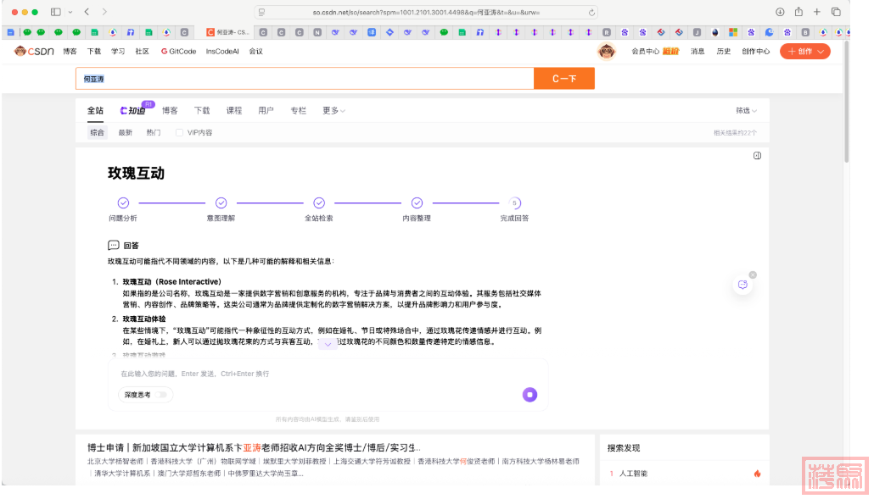Viewport: 874px width, 499px height.
Task: Click the Safari share icon
Action: pyautogui.click(x=798, y=12)
